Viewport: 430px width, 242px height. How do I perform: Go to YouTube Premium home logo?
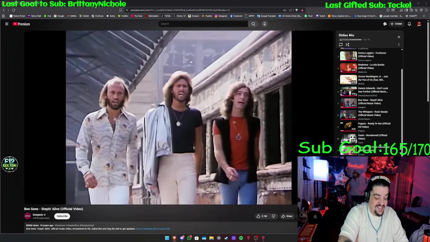coord(21,24)
